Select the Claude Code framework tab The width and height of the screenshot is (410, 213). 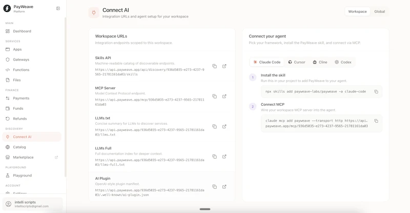tap(266, 62)
